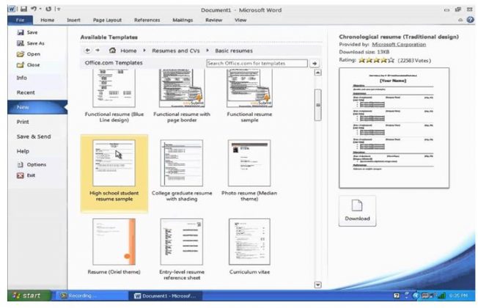Choose Save As in the backstage menu
This screenshot has width=478, height=308.
click(x=31, y=43)
